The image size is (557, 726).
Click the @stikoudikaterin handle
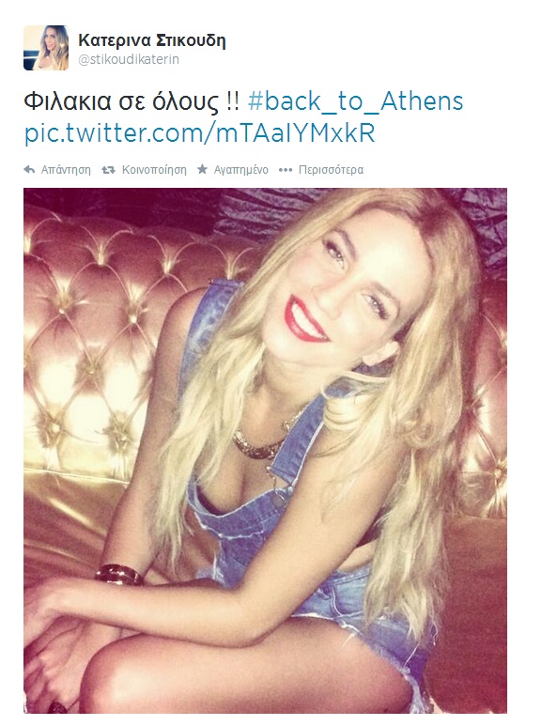click(129, 60)
